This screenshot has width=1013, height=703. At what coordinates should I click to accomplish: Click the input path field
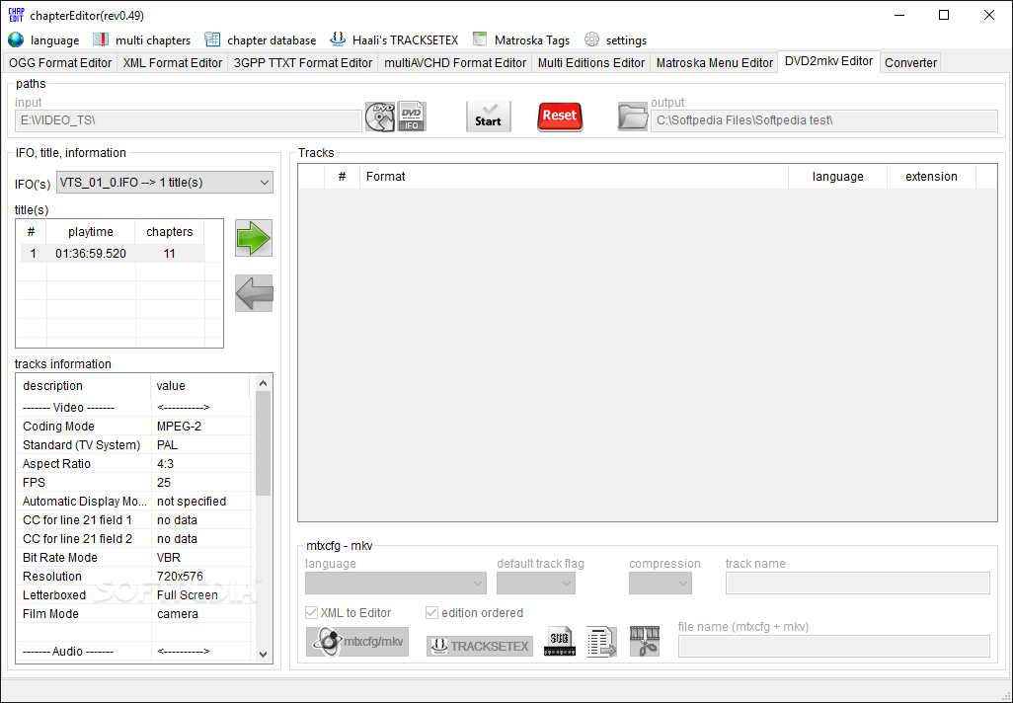(x=188, y=120)
